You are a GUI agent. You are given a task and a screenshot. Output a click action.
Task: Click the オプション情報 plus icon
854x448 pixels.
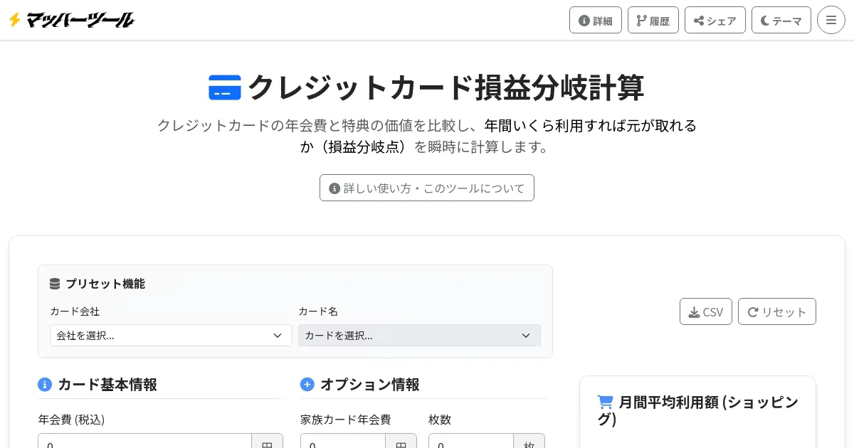(x=307, y=385)
